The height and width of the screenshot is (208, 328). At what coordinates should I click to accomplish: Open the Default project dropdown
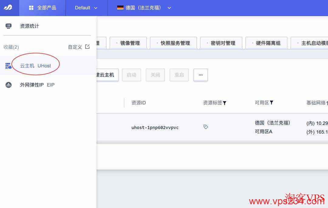coord(87,8)
